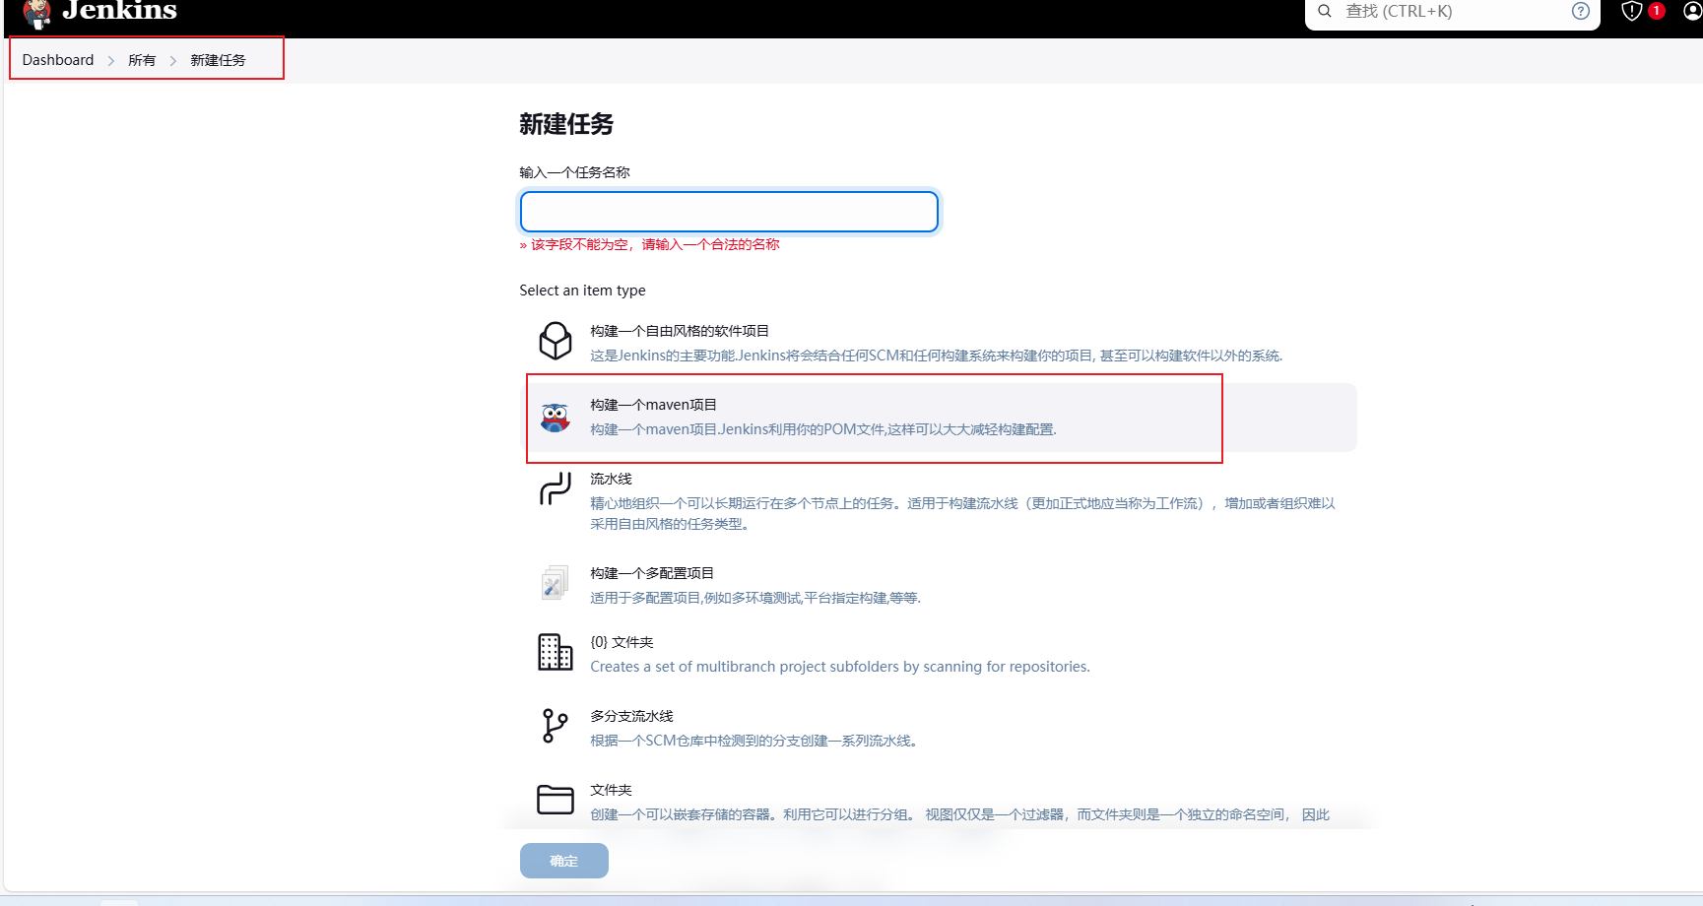
Task: Click the 确定 confirm button
Action: click(x=564, y=861)
